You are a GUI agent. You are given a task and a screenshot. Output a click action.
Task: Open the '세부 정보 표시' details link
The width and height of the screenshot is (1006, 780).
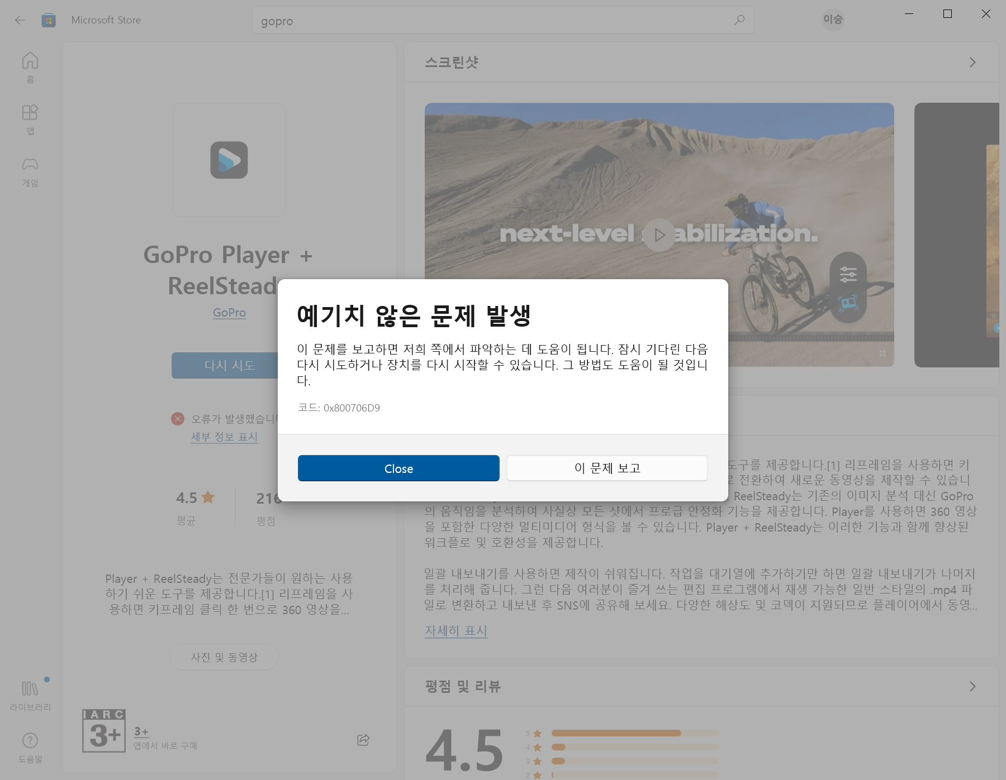point(224,437)
